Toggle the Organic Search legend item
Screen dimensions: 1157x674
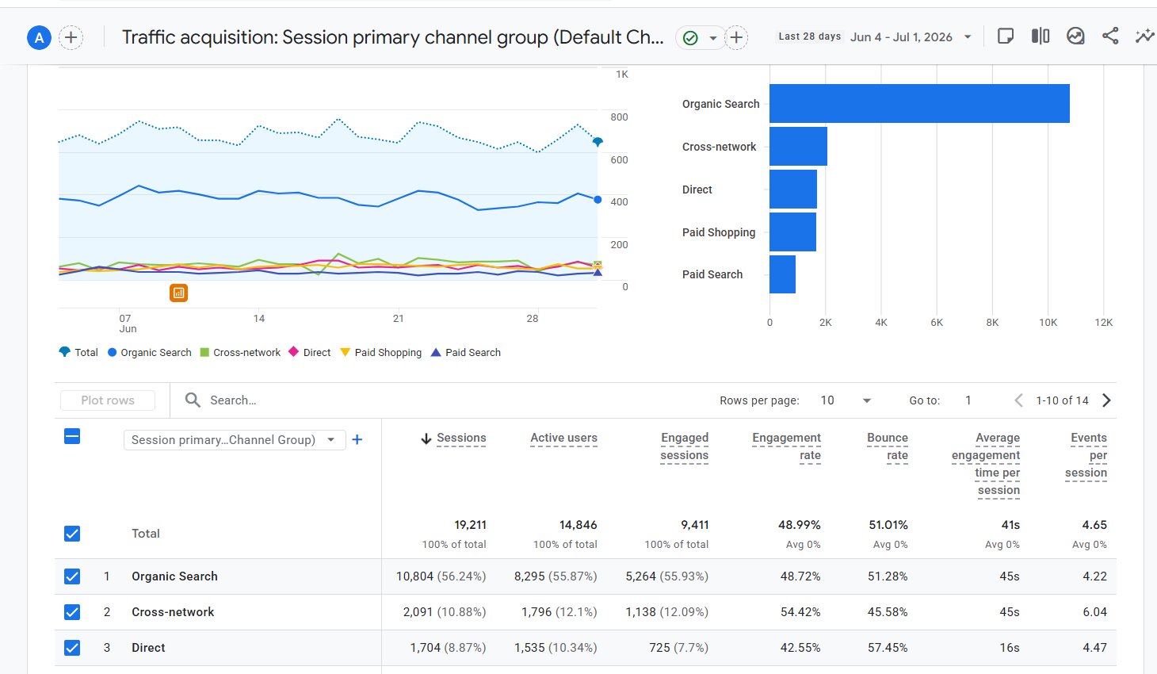149,352
